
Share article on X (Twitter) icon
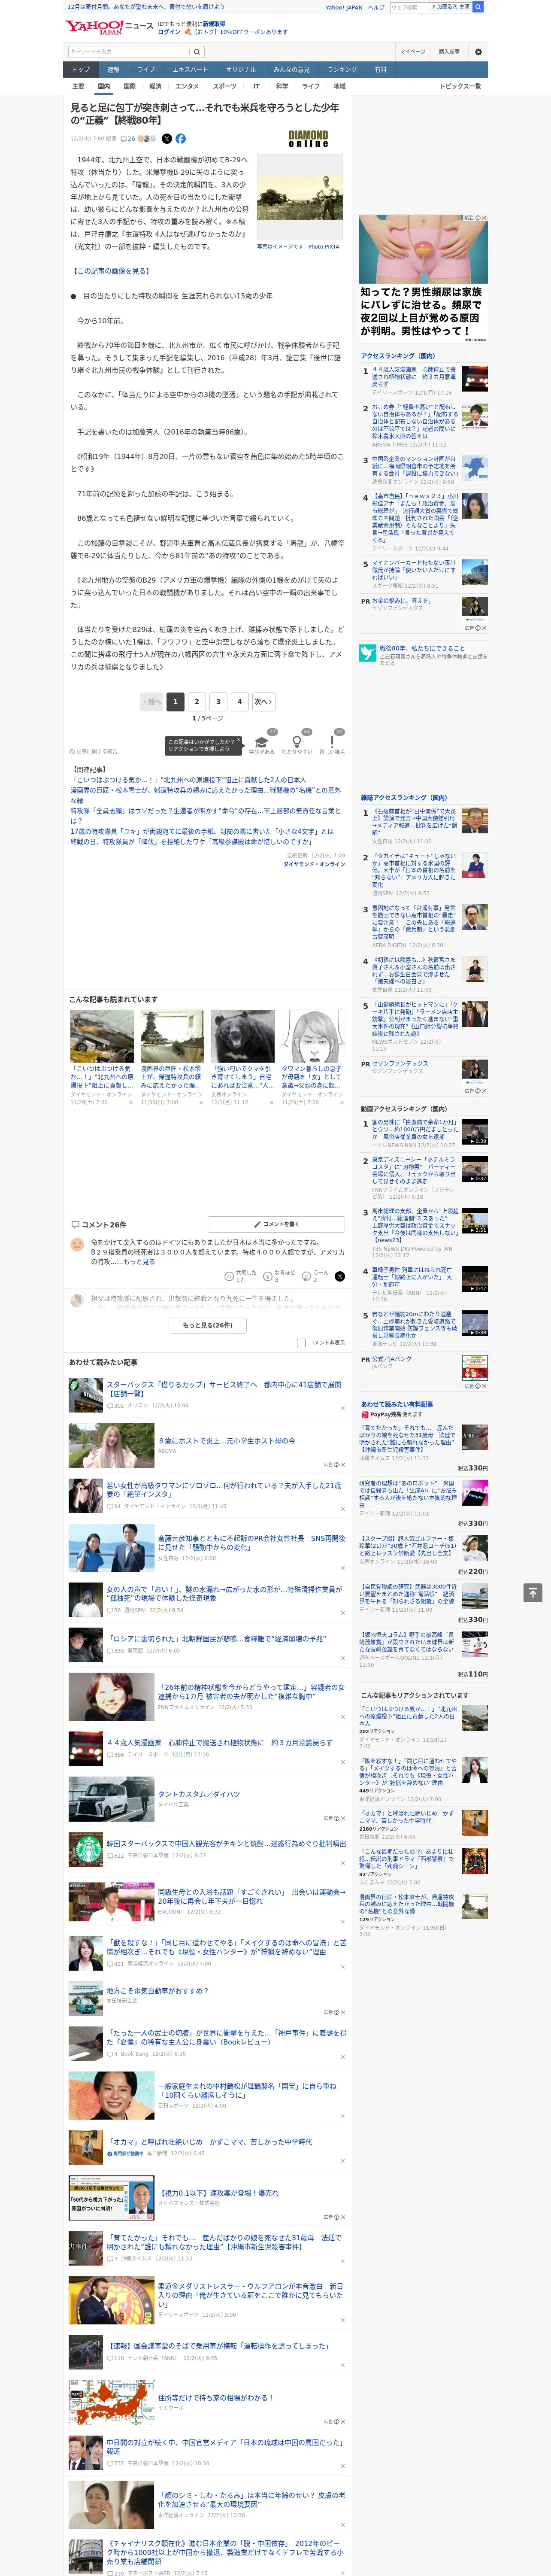point(167,139)
